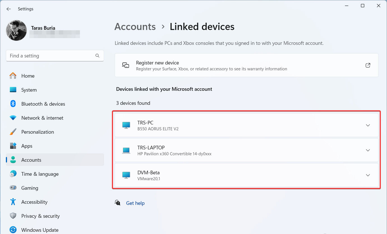
Task: Click the DVM-Beta device name
Action: (148, 173)
